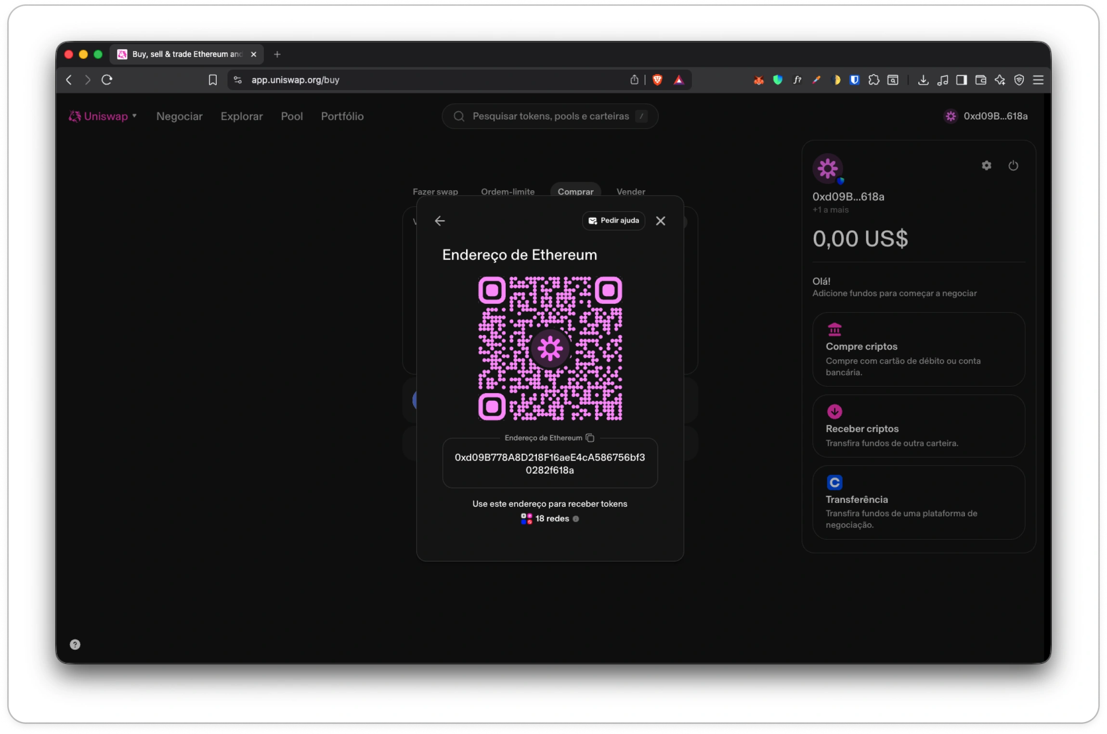Click the share icon in address bar
The height and width of the screenshot is (734, 1107).
point(634,80)
